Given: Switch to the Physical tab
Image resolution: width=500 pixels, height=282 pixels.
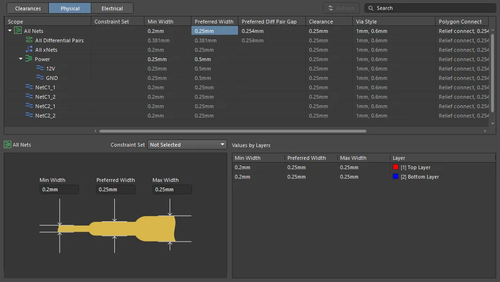Looking at the screenshot, I should click(70, 8).
